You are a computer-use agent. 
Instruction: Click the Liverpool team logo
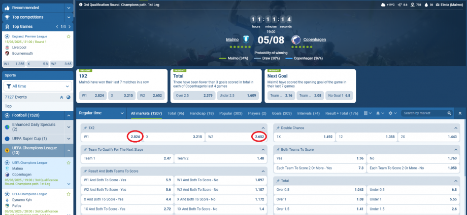tap(7, 48)
